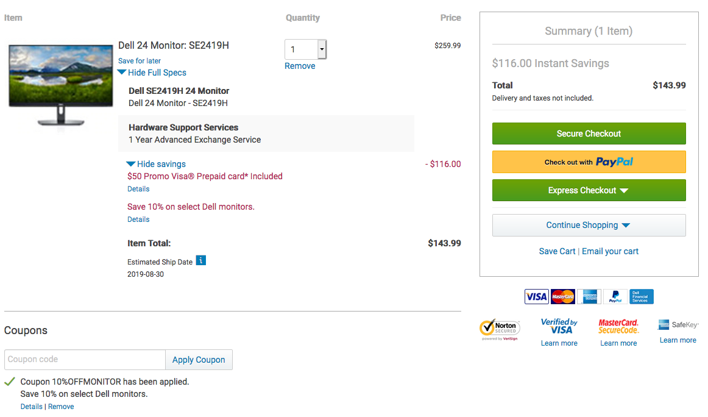Open Details under Save 10% savings
708x417 pixels.
click(x=138, y=219)
